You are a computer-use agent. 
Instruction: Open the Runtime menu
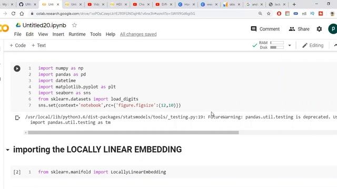point(77,34)
